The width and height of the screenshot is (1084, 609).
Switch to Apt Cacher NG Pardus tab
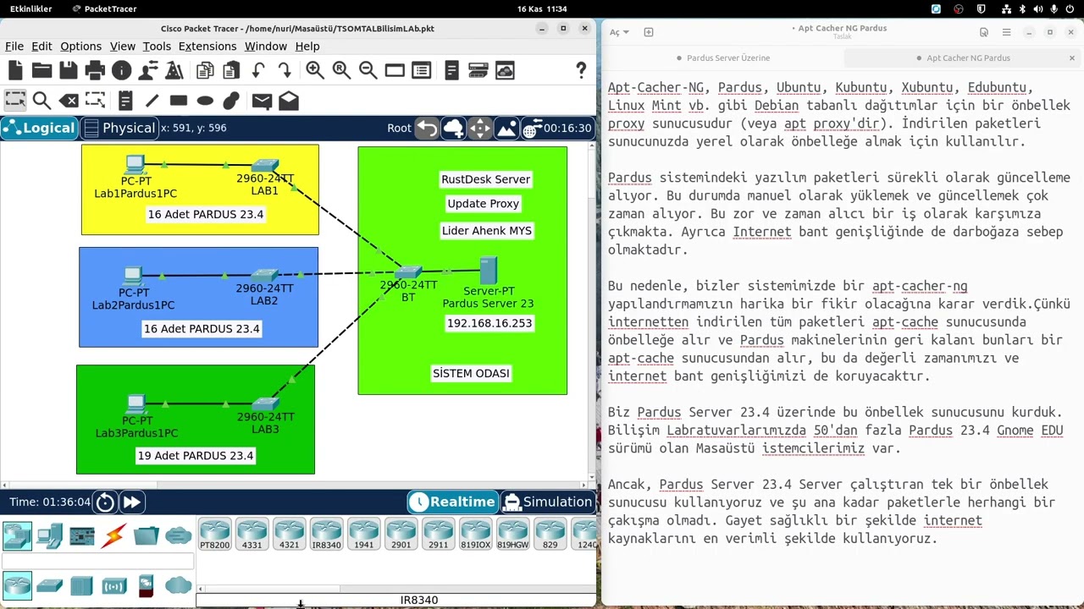(x=963, y=58)
